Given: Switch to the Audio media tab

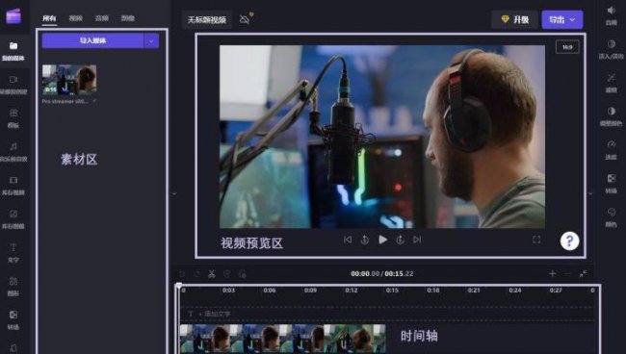Looking at the screenshot, I should [102, 18].
